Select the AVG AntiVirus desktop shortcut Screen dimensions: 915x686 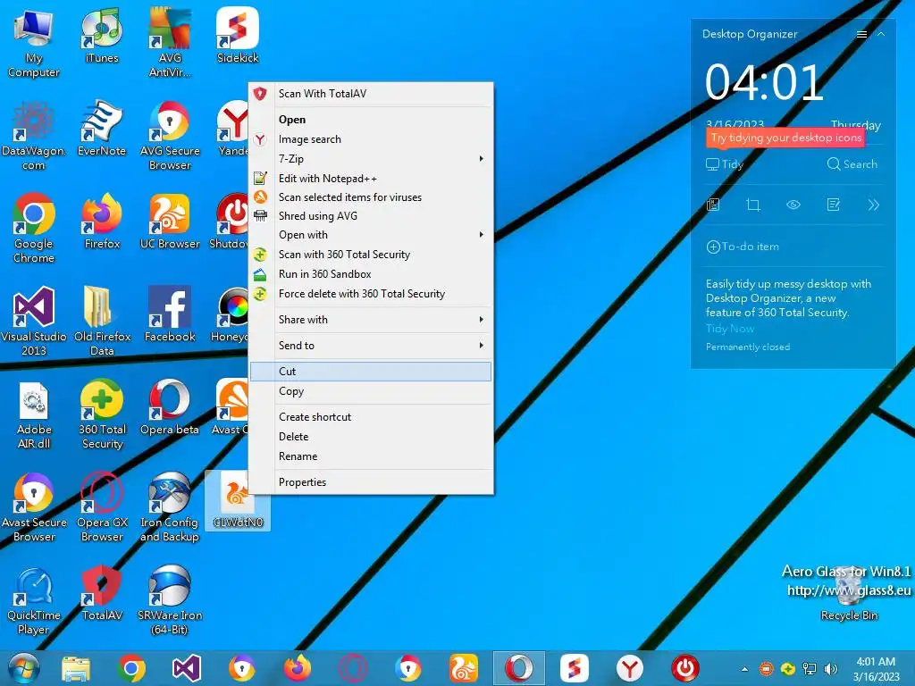tap(170, 44)
